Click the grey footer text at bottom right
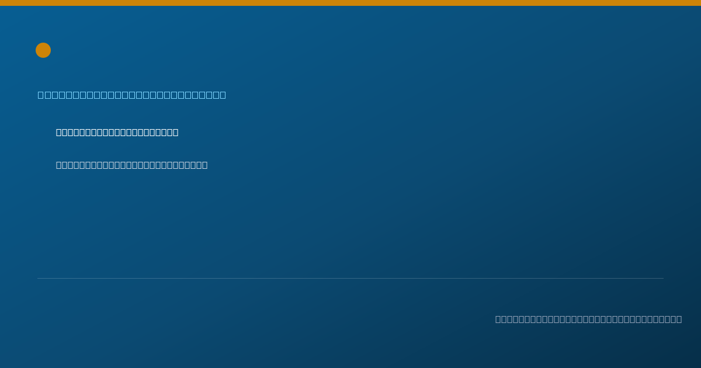The height and width of the screenshot is (368, 701). coord(588,319)
